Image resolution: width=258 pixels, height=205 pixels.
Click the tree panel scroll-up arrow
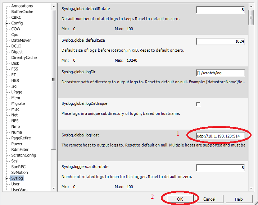coord(54,6)
